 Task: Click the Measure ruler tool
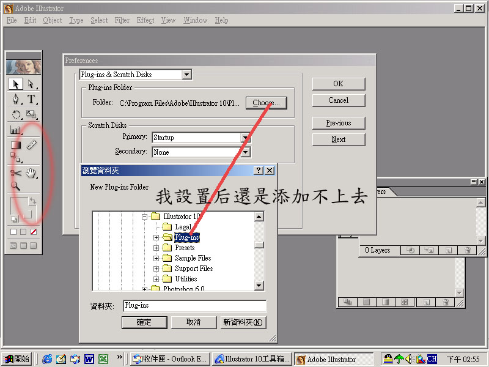pyautogui.click(x=31, y=145)
